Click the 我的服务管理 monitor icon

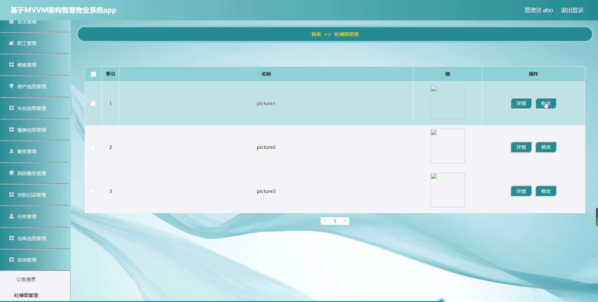point(11,173)
